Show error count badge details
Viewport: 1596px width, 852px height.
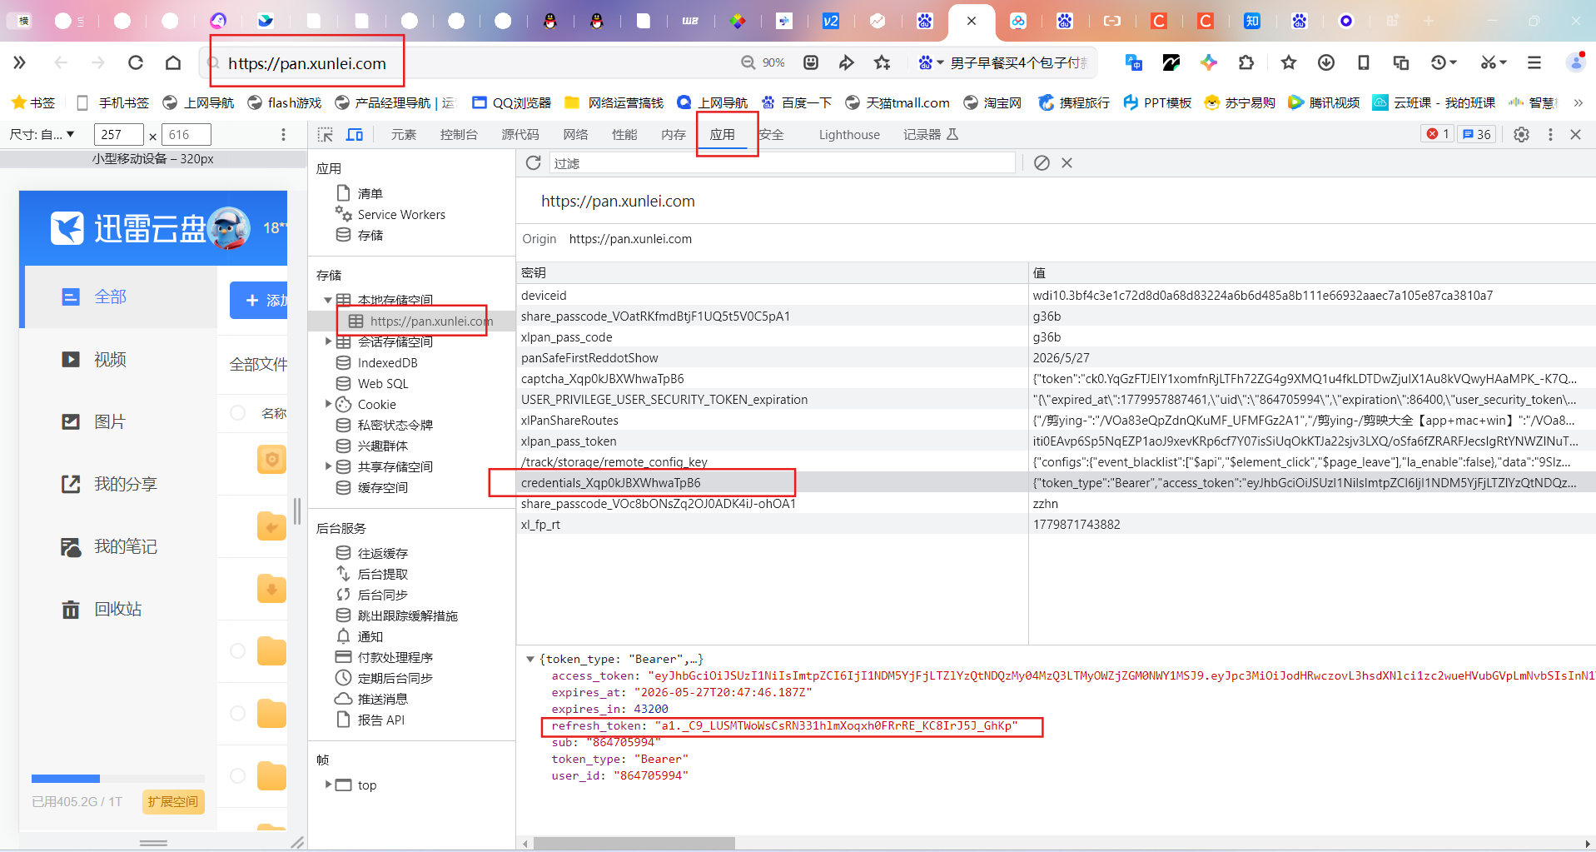tap(1437, 134)
